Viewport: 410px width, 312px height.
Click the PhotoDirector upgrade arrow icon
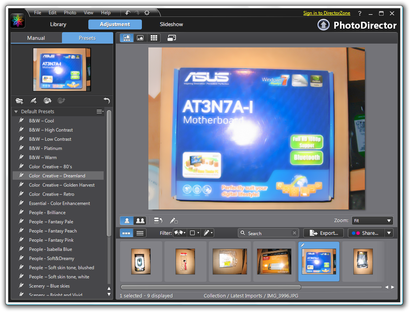324,25
